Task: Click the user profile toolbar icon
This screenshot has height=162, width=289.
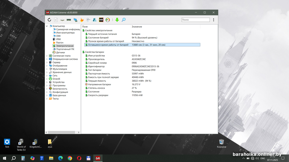Action: pos(95,20)
